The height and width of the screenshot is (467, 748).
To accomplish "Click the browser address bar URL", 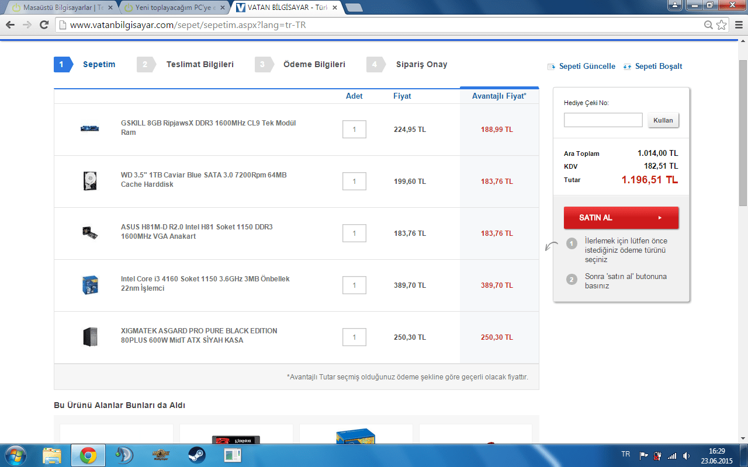I will [188, 25].
